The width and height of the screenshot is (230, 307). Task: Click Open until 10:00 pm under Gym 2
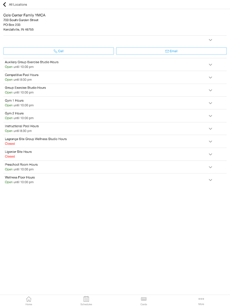pyautogui.click(x=19, y=118)
